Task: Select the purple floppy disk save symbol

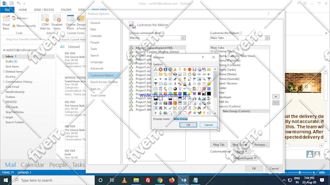Action: pos(194,70)
